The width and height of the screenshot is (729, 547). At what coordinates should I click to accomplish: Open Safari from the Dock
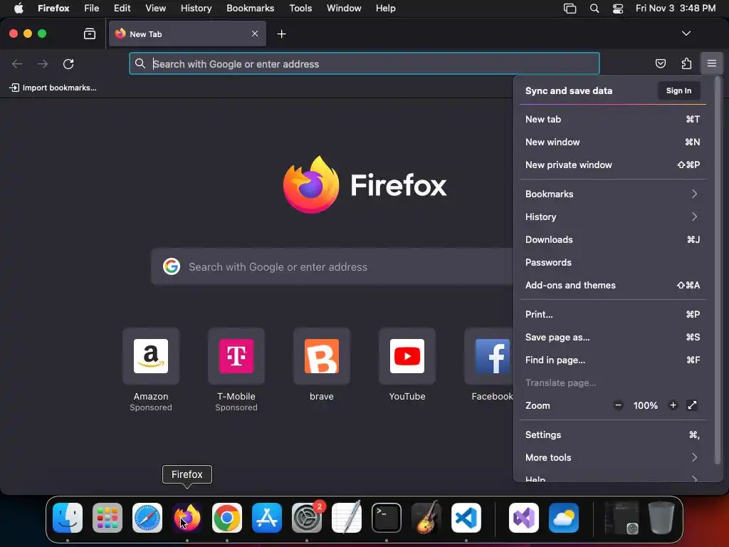coord(147,518)
